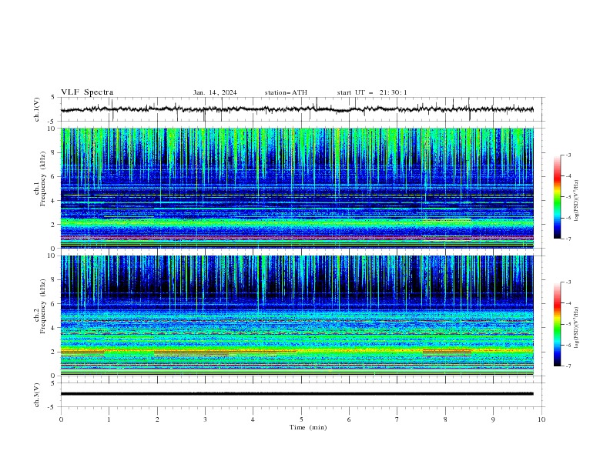Click the ch.1 voltage waveform trace
Screen dimensions: 610x471
297,109
